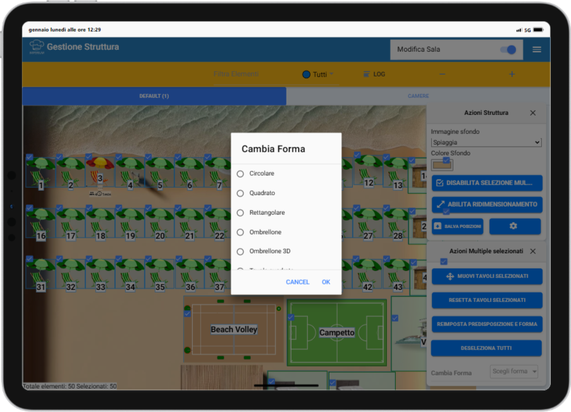Switch to the CAMERE tab
Viewport: 571px width, 412px height.
point(418,96)
